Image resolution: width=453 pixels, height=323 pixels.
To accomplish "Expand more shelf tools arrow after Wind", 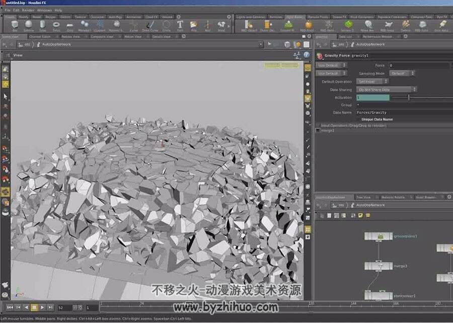I will (229, 26).
